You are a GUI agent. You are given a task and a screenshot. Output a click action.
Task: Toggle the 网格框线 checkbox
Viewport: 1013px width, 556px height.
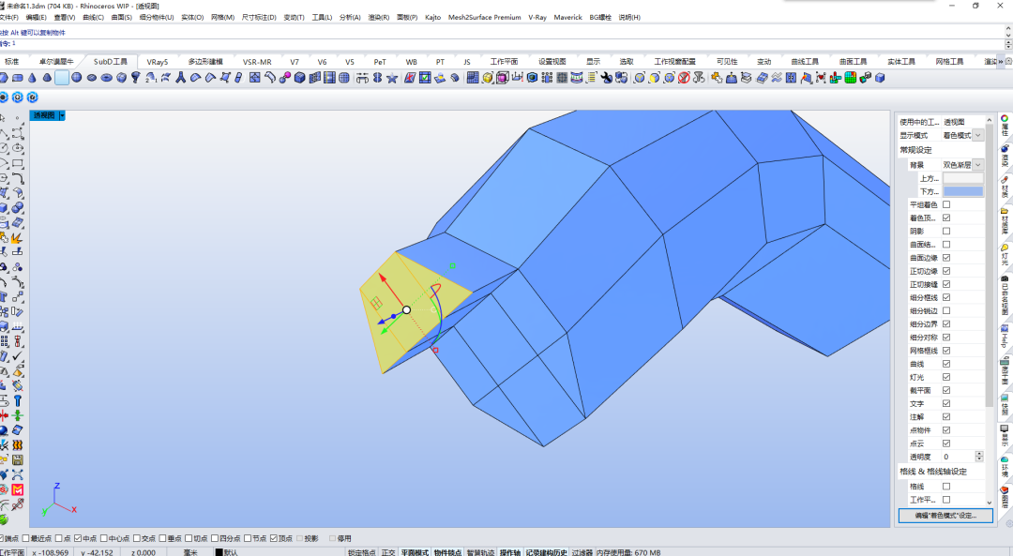pyautogui.click(x=946, y=351)
